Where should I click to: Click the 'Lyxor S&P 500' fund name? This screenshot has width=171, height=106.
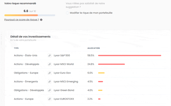(62, 55)
